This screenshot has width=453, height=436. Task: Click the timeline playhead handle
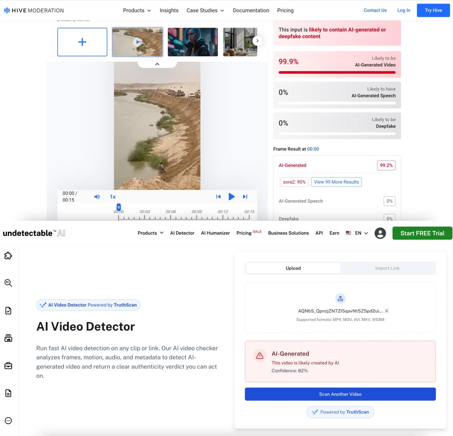pyautogui.click(x=119, y=207)
